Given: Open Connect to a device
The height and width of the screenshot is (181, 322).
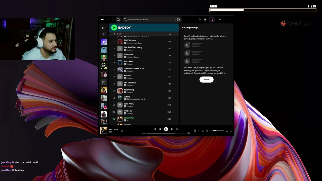Looking at the screenshot, I should pos(207,130).
